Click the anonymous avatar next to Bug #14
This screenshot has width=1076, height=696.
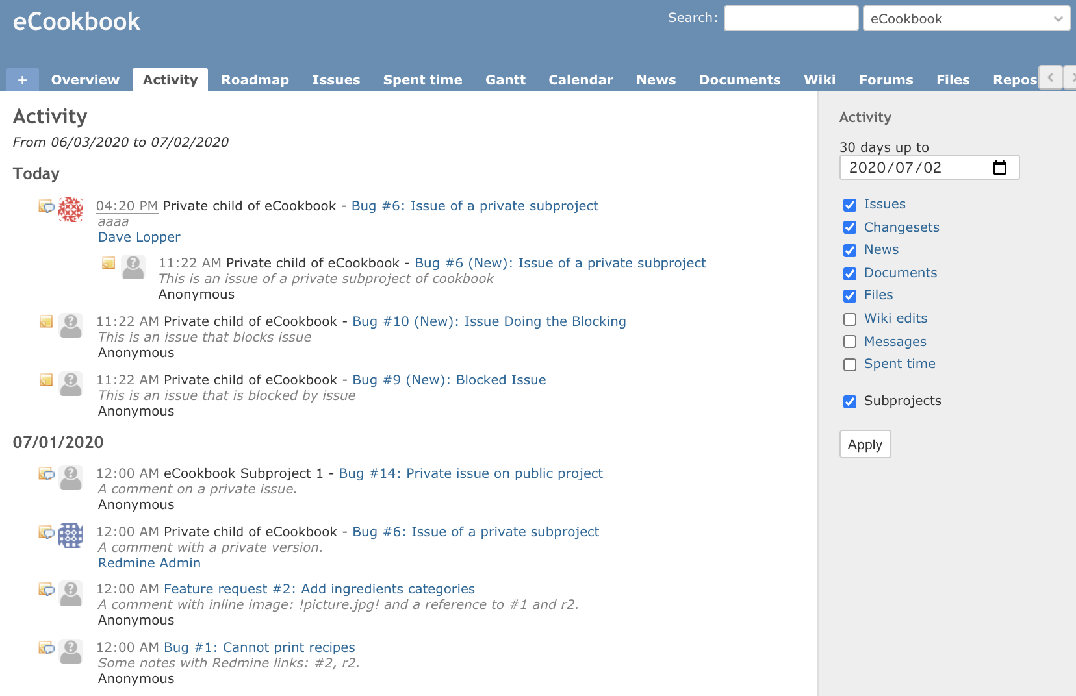click(71, 477)
